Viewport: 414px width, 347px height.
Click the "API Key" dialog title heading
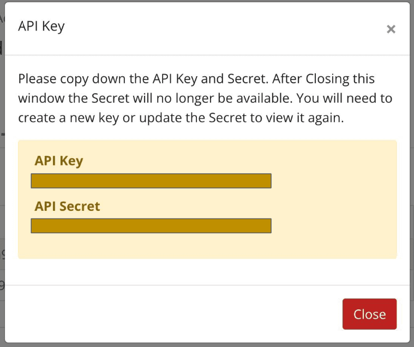click(x=41, y=26)
